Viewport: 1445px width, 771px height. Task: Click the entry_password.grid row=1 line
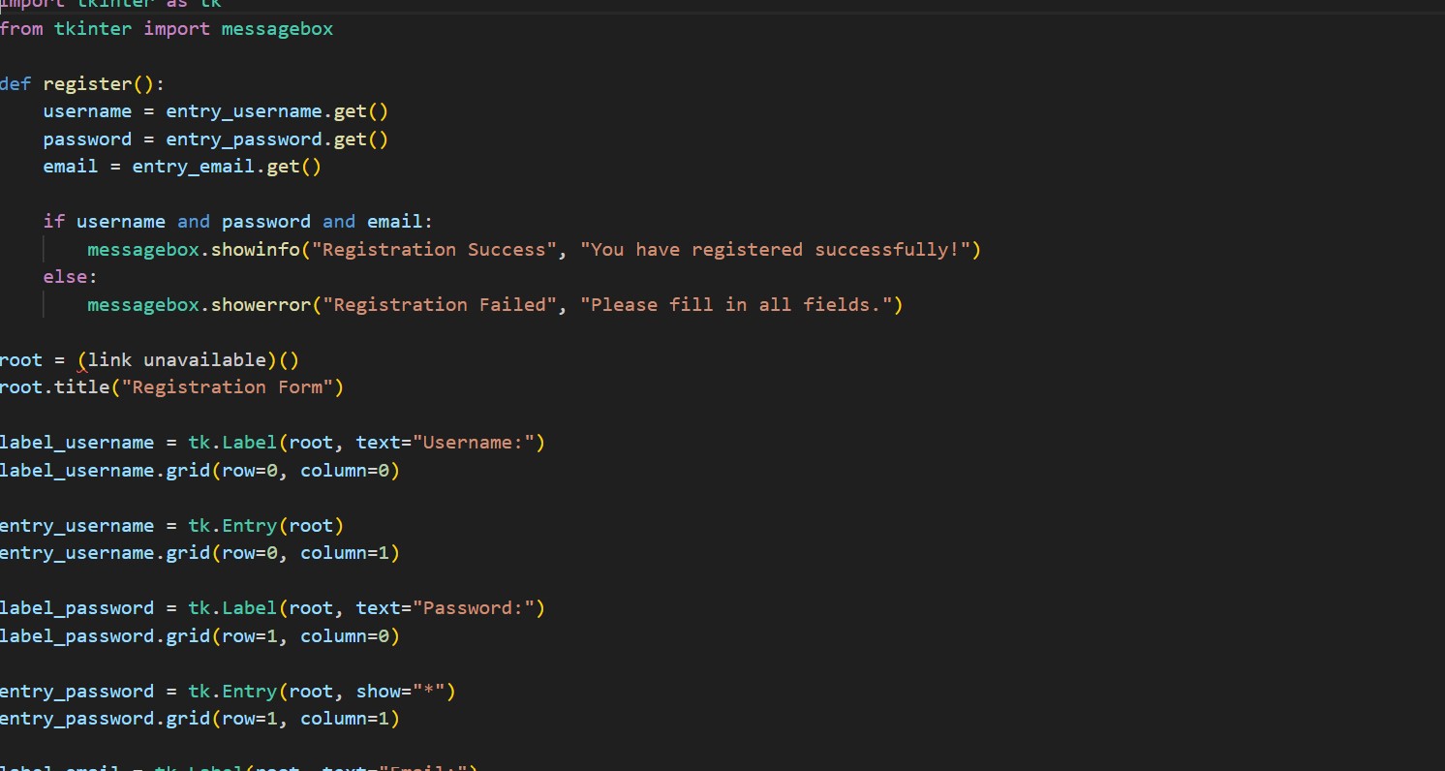pyautogui.click(x=200, y=718)
